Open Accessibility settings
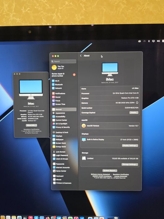The image size is (164, 219). coord(59,116)
